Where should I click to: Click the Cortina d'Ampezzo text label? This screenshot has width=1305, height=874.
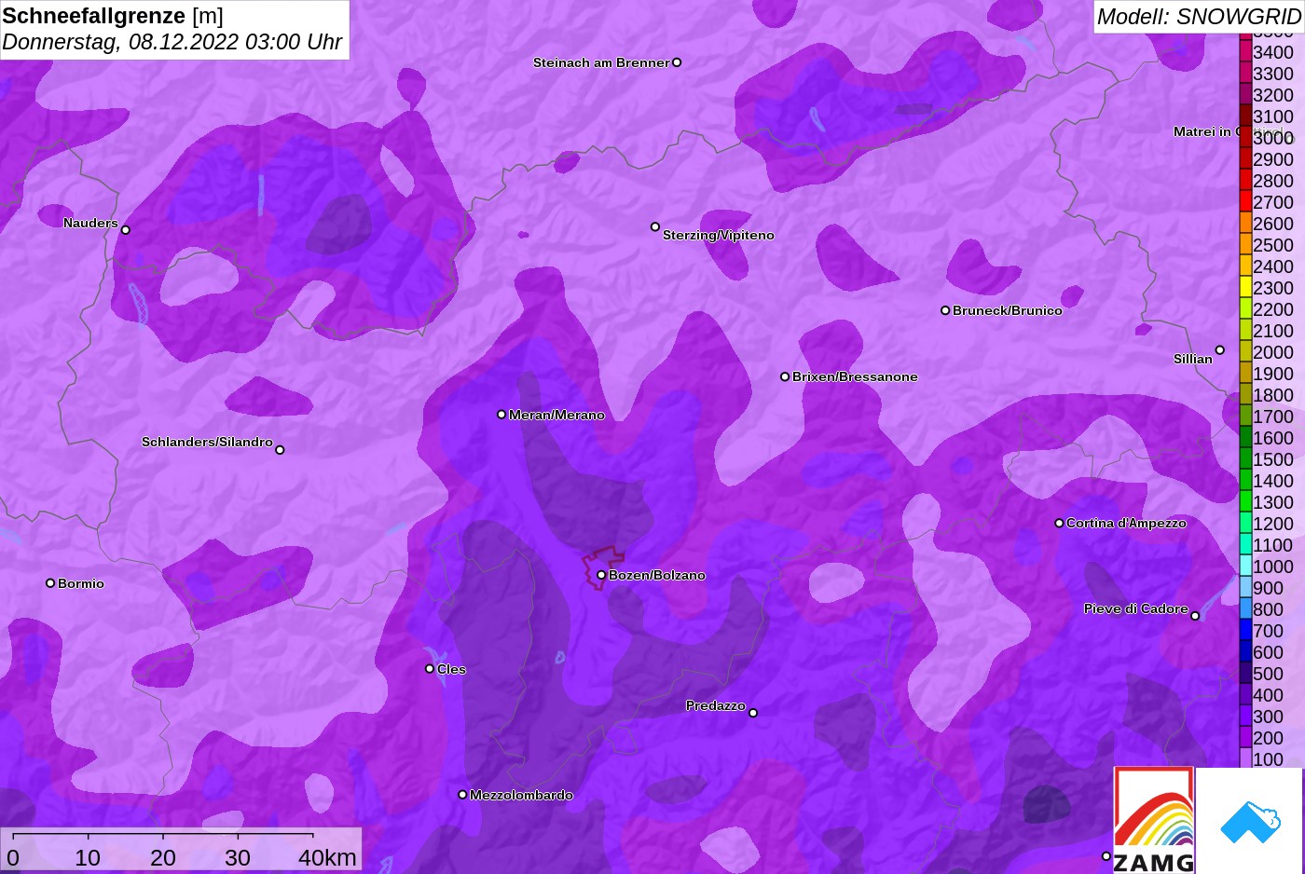[x=1126, y=523]
